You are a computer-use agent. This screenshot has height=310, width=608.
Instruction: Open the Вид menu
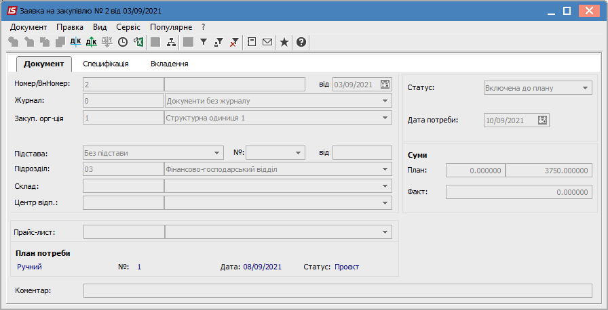(100, 27)
